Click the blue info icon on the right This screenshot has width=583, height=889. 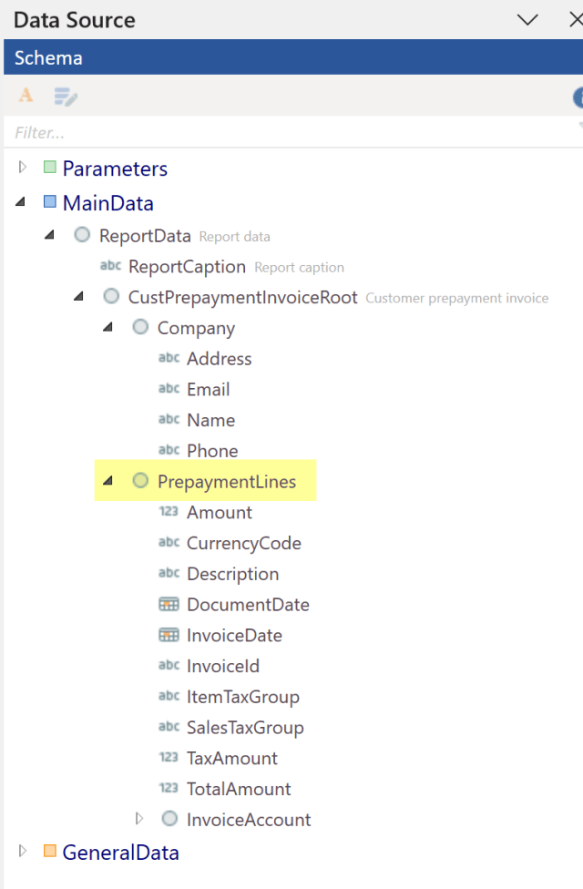[579, 97]
